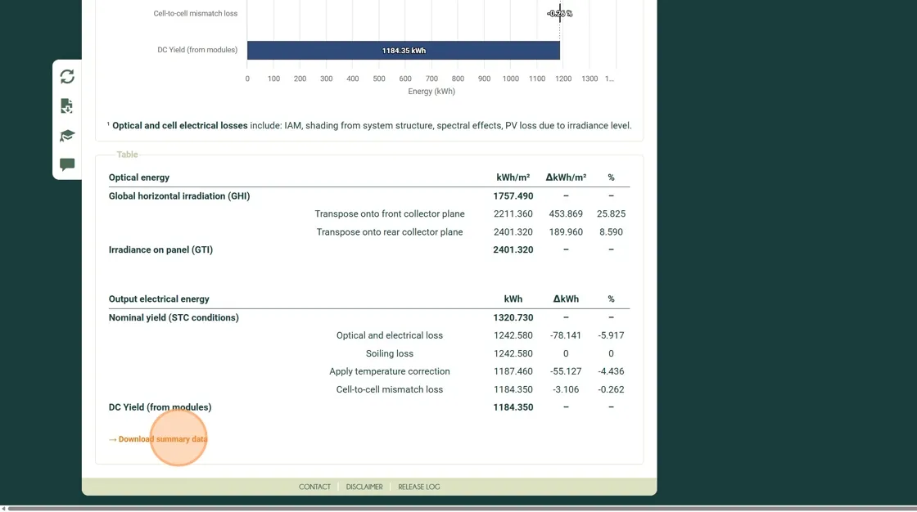Click the Output electrical energy table header
The height and width of the screenshot is (512, 917).
click(x=159, y=299)
